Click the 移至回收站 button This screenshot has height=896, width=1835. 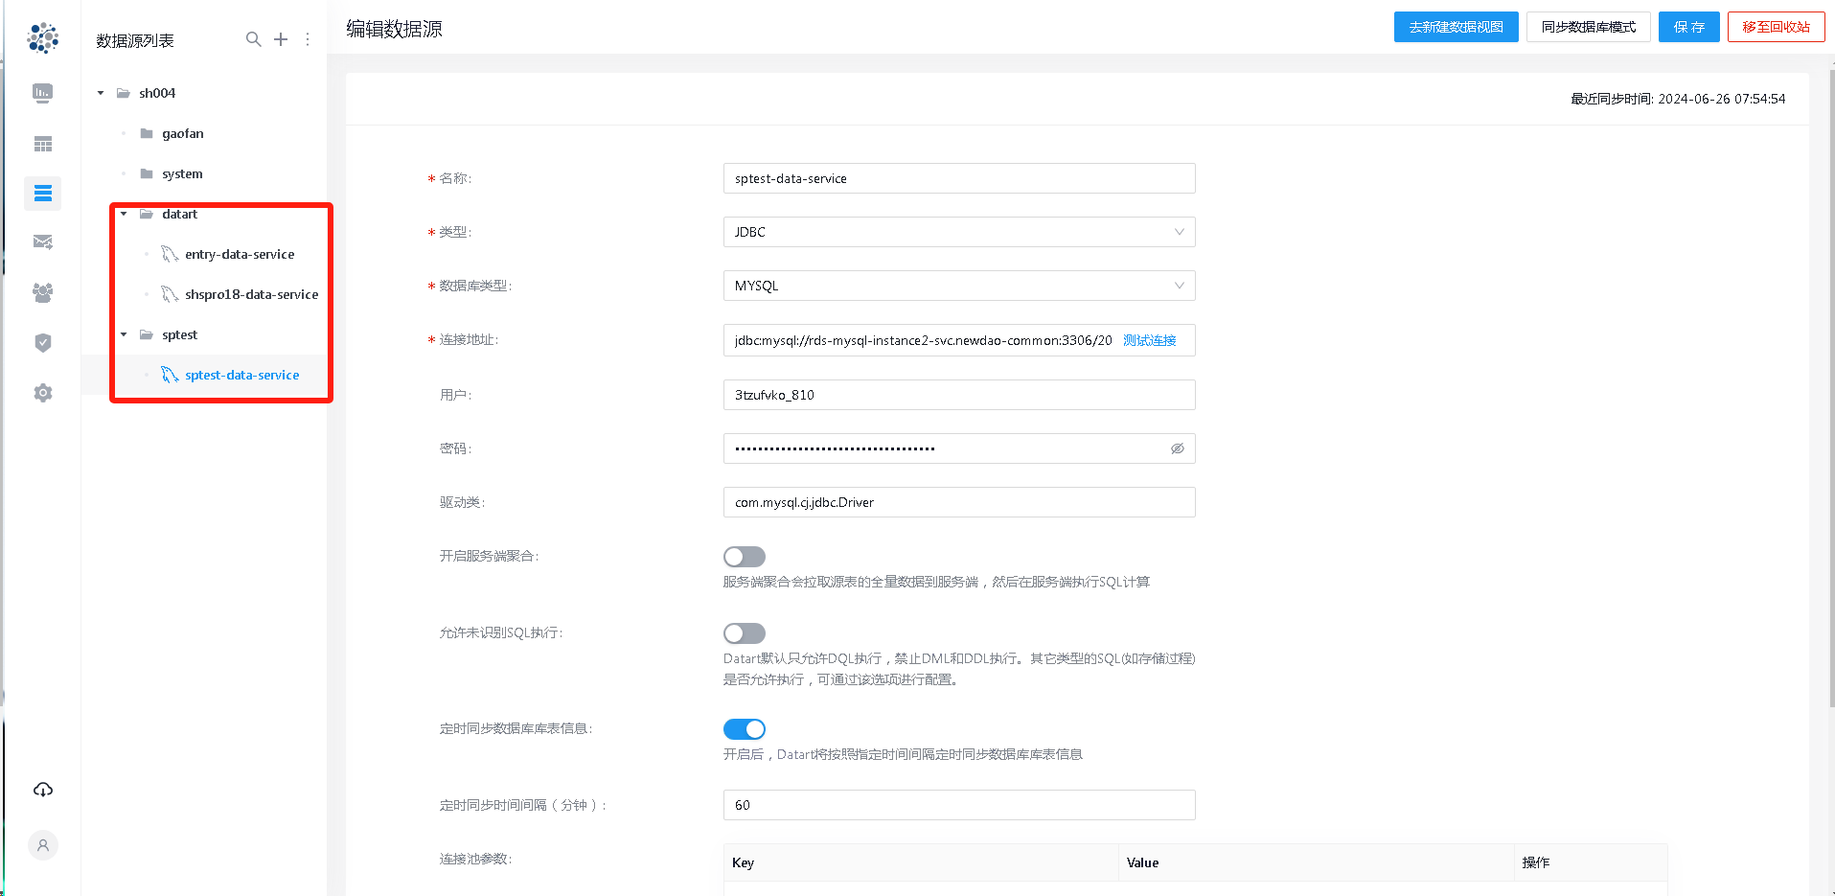click(x=1776, y=27)
